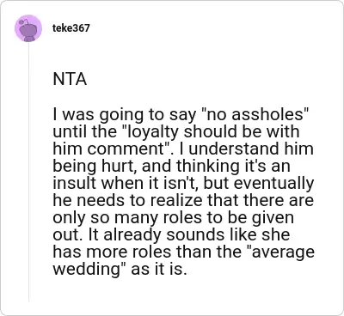Visit the teke367 user profile link
344x316 pixels.
pyautogui.click(x=71, y=28)
